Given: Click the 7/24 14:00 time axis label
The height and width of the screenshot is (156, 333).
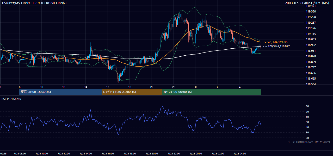Looking at the screenshot, I should pyautogui.click(x=86, y=154).
